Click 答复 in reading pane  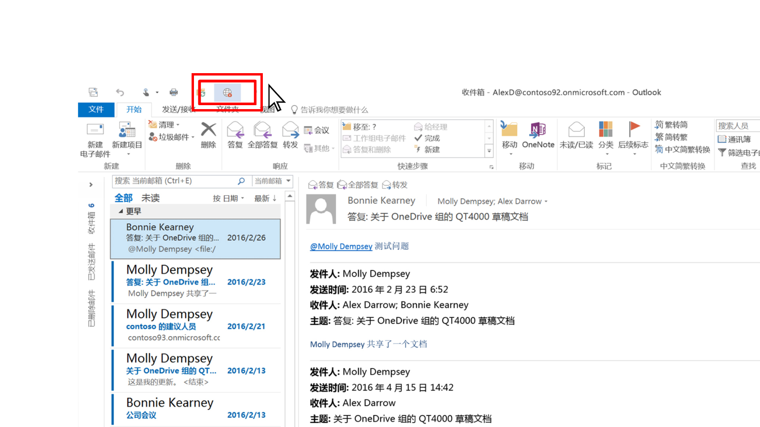point(321,185)
